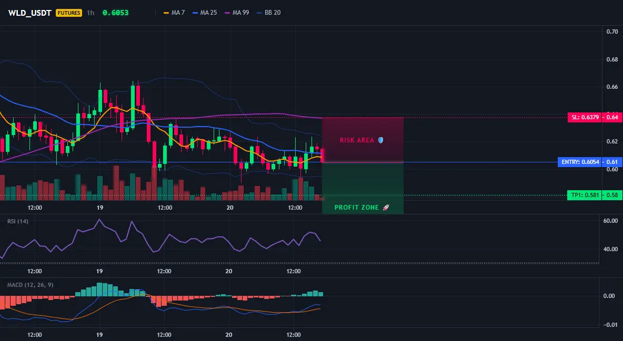The height and width of the screenshot is (341, 623).
Task: Click the ENTRY: 0.6054 price tag
Action: (580, 162)
